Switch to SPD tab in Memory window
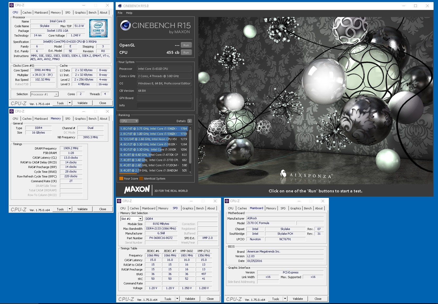The width and height of the screenshot is (438, 304). [68, 119]
